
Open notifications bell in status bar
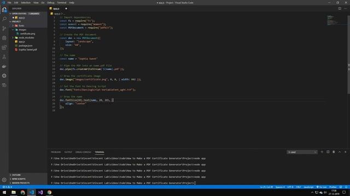click(x=346, y=187)
